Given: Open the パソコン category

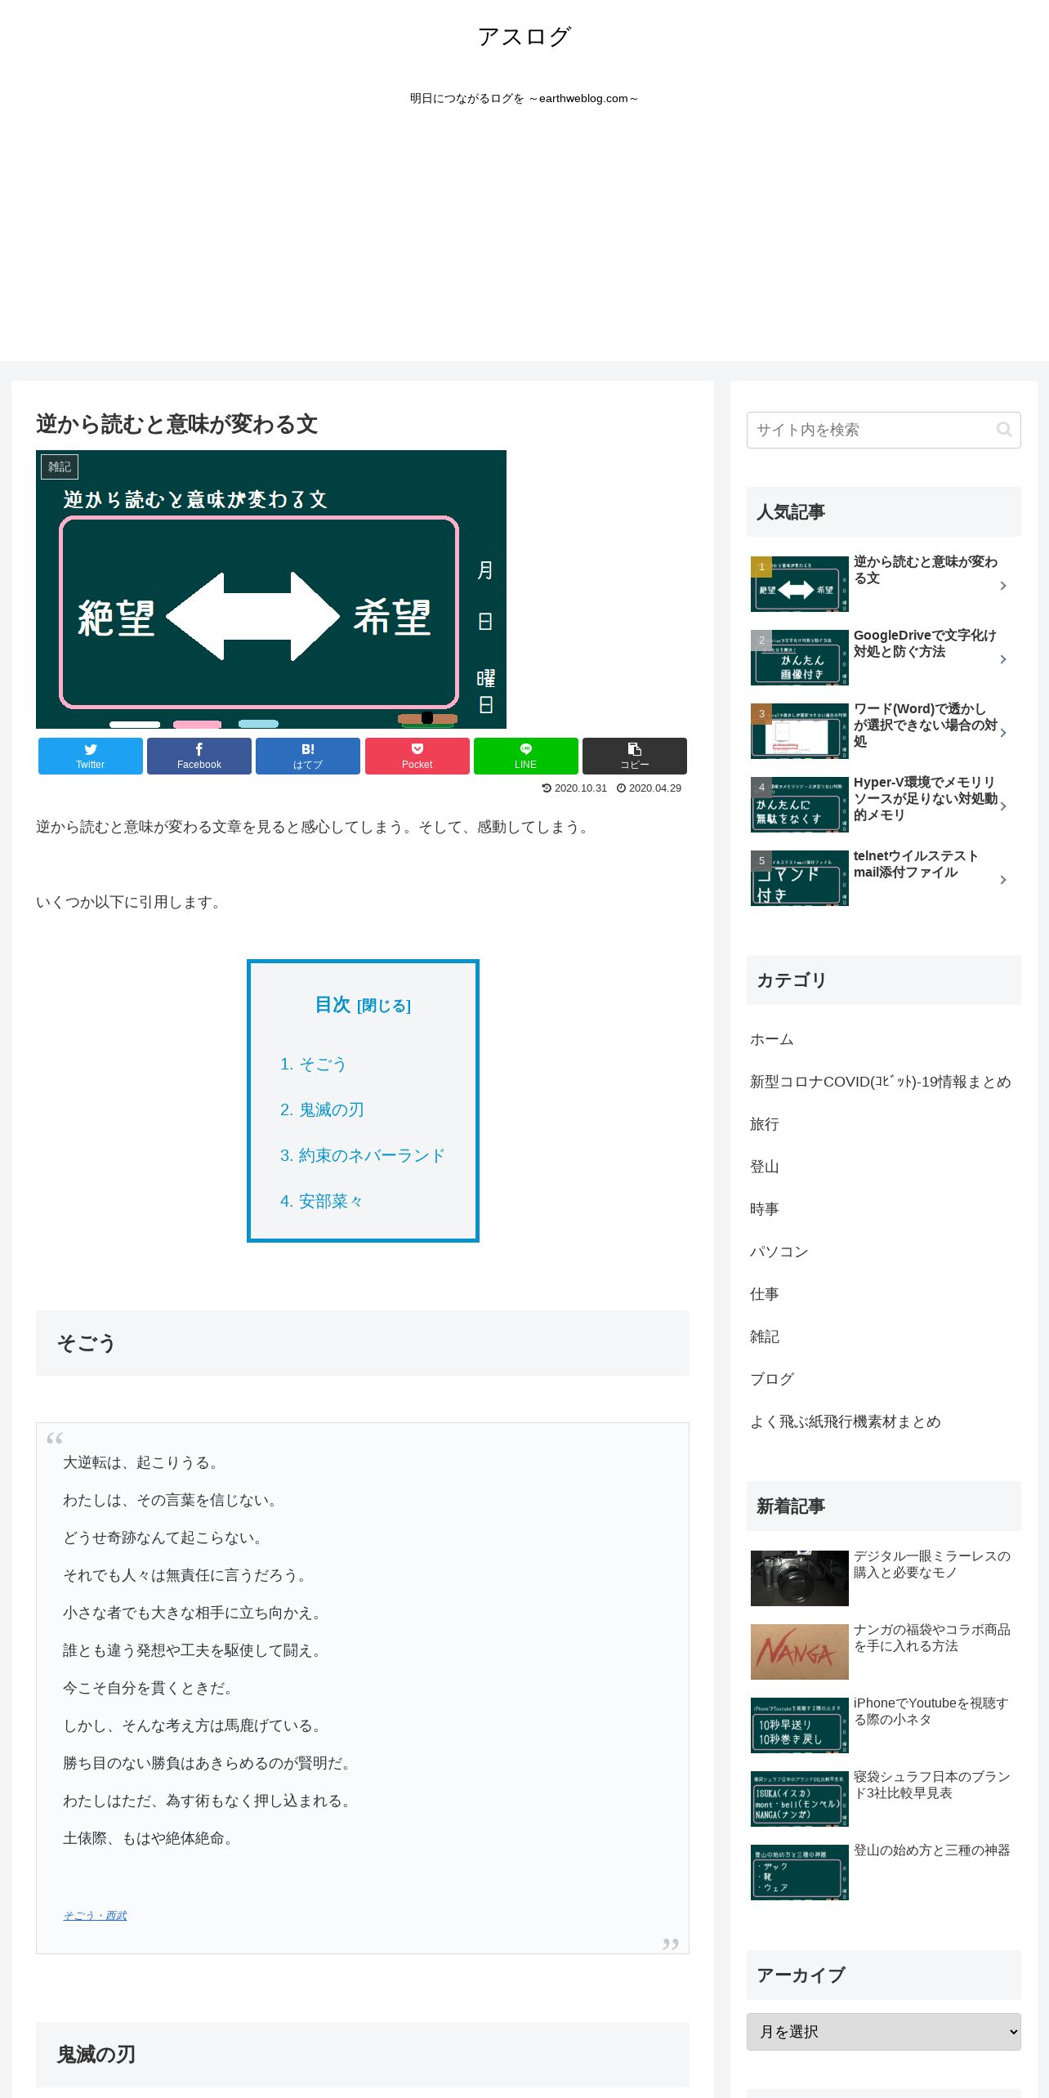Looking at the screenshot, I should click(x=779, y=1252).
